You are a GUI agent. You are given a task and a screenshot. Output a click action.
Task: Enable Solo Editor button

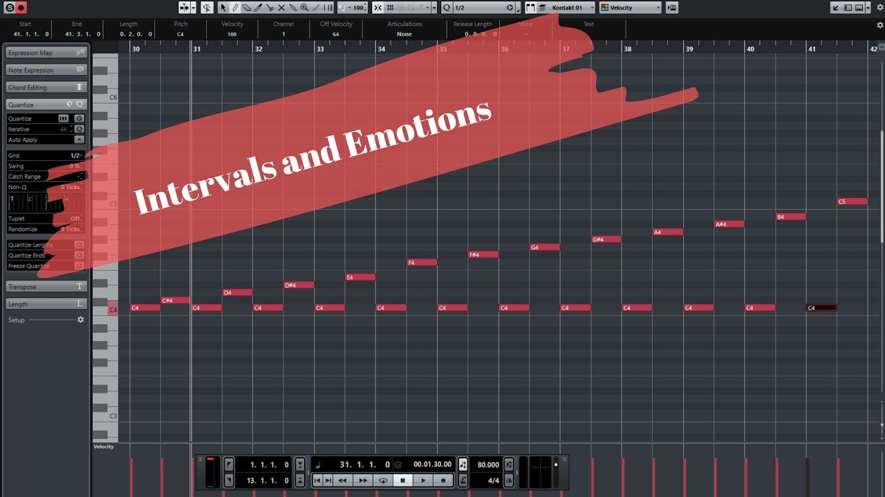pyautogui.click(x=10, y=8)
